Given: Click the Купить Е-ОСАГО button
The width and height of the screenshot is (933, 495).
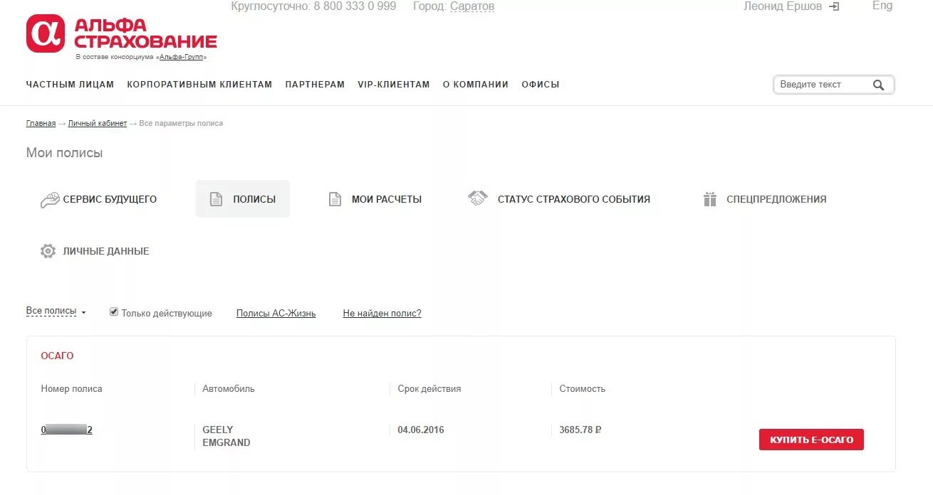Looking at the screenshot, I should 811,440.
